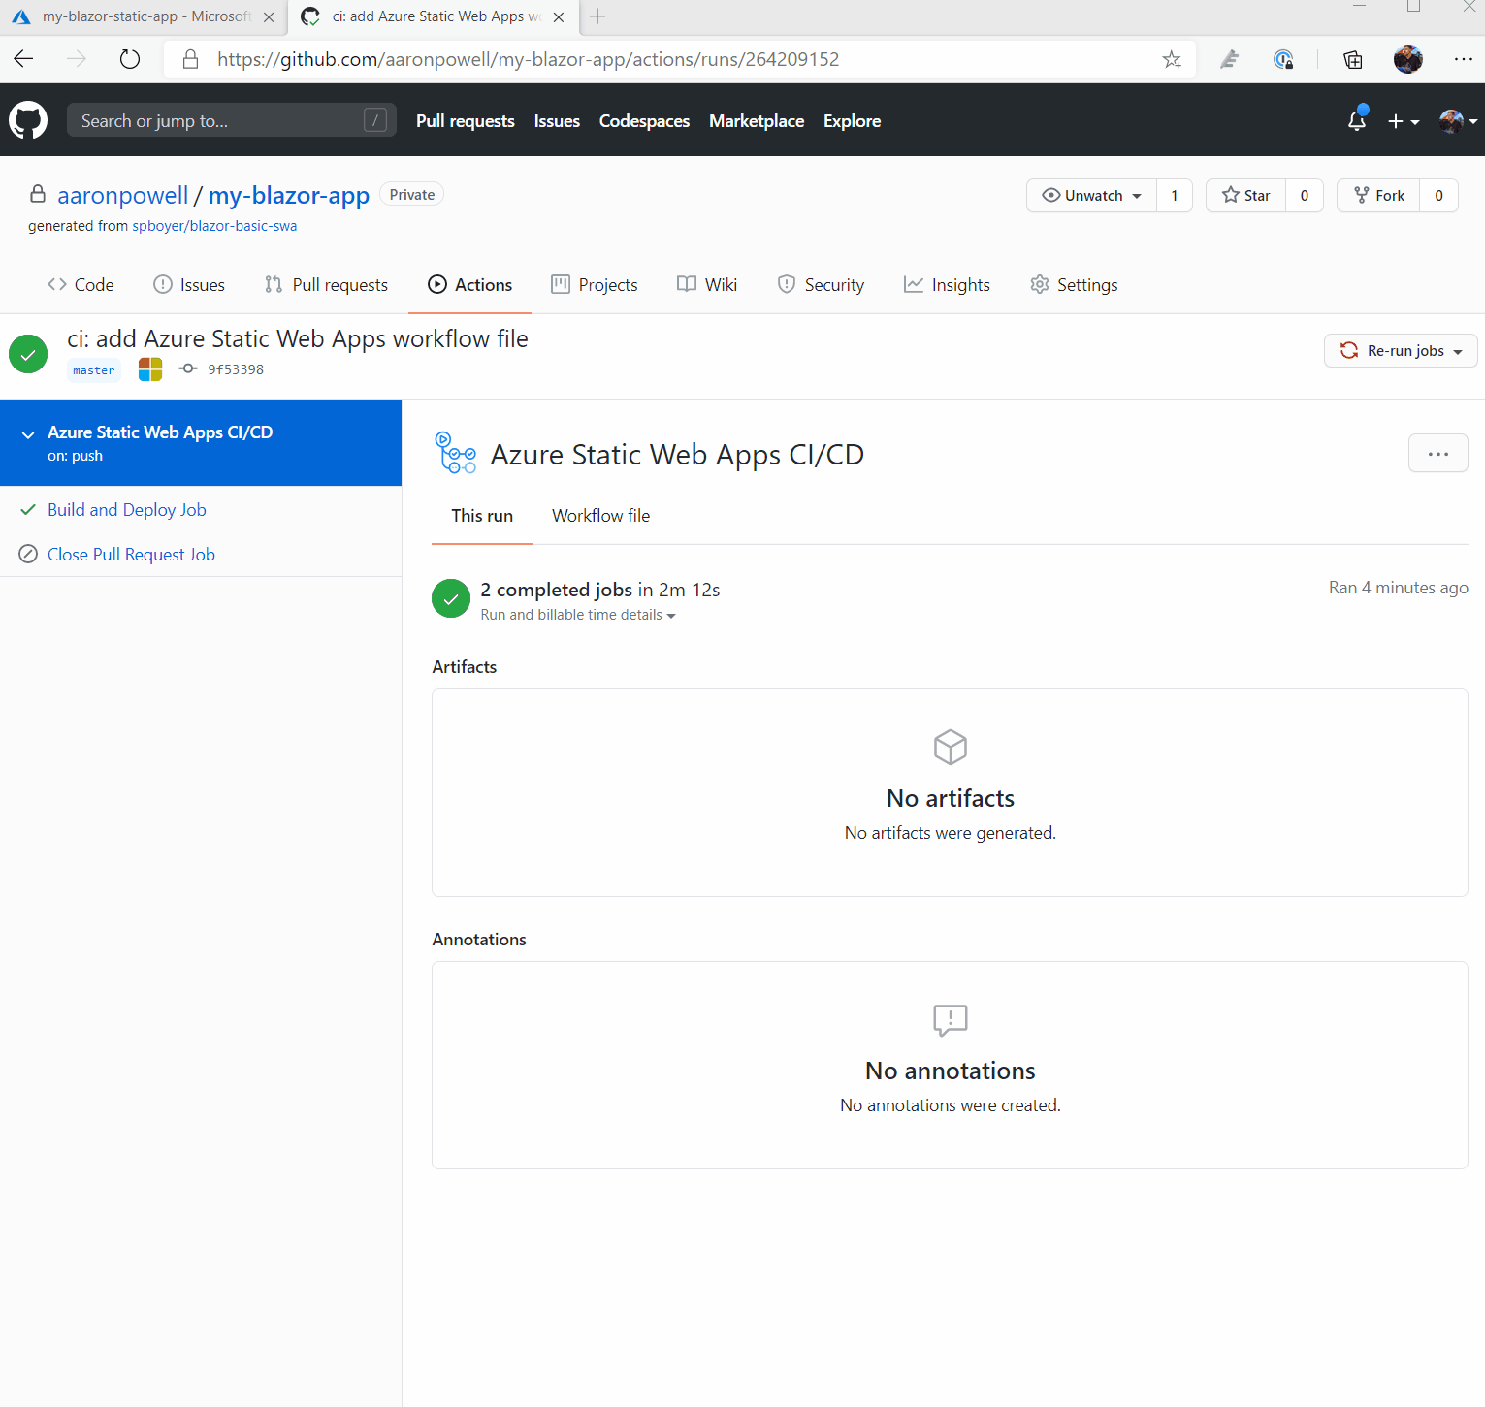The width and height of the screenshot is (1485, 1407).
Task: Follow the spboyer/blazor-basic-swa link
Action: click(214, 225)
